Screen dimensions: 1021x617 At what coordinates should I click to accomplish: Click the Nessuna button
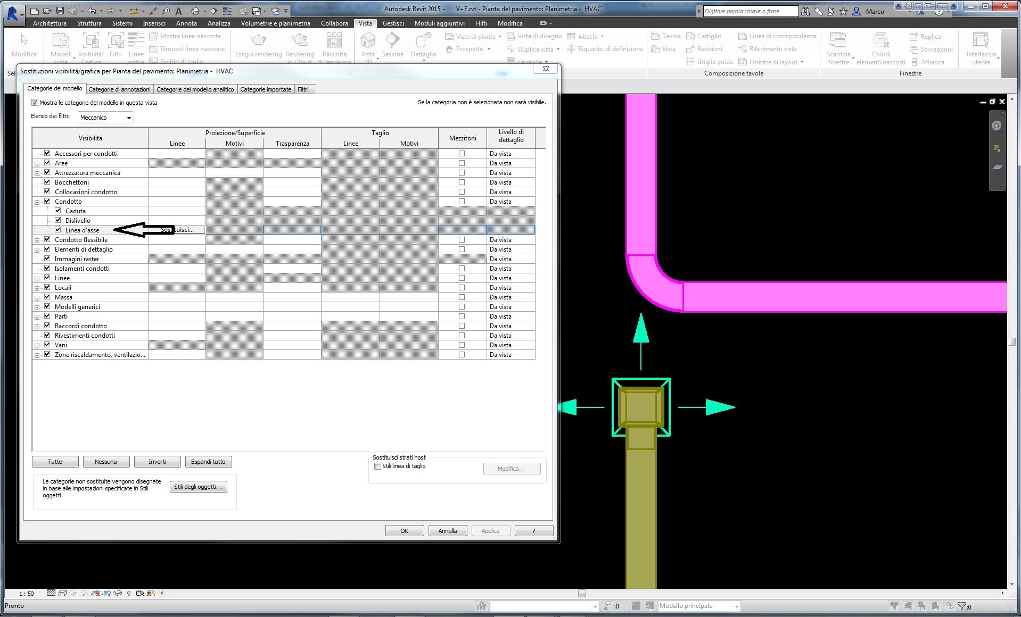pyautogui.click(x=106, y=462)
